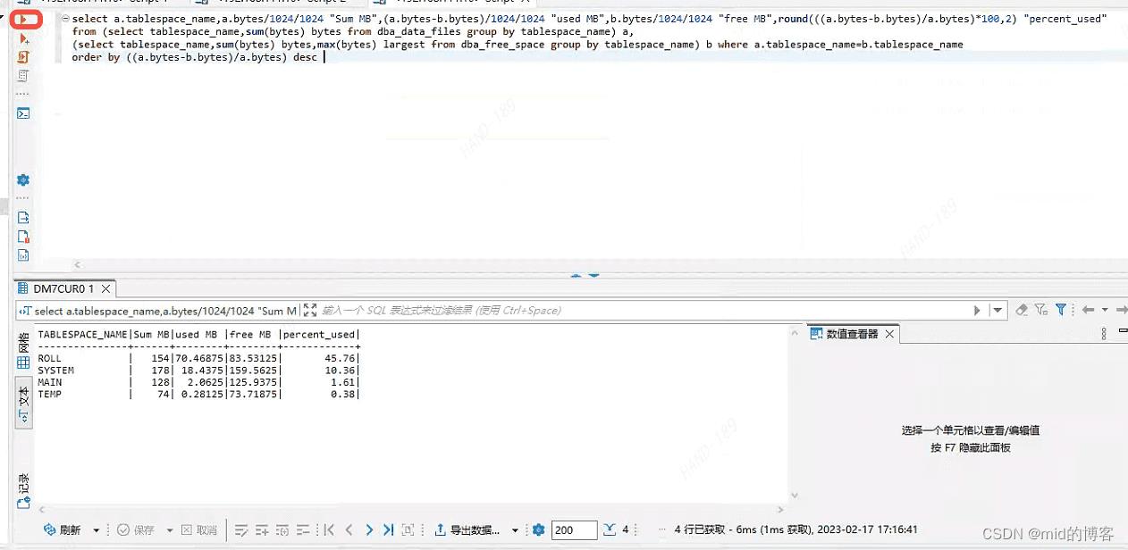Show the explain execution plan
Screen dimensions: 1128x550
tap(24, 76)
